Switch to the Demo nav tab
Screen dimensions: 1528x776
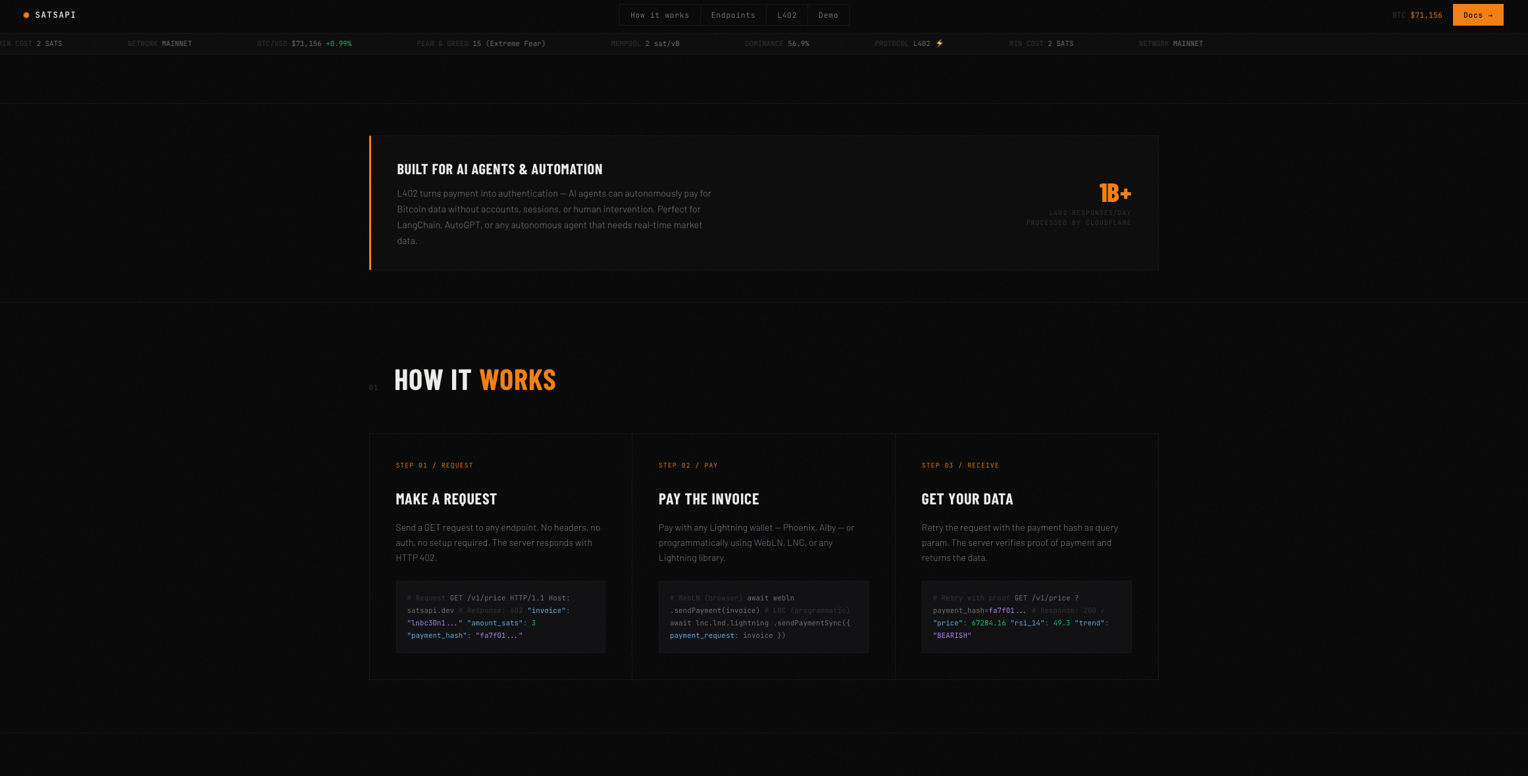point(828,14)
